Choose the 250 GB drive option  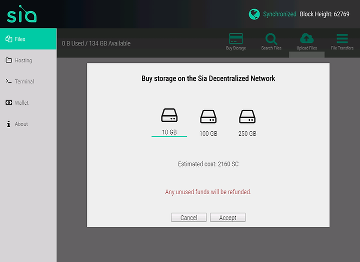pyautogui.click(x=247, y=123)
